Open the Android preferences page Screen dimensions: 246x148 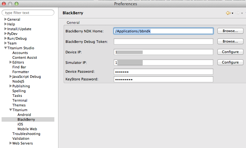click(24, 115)
